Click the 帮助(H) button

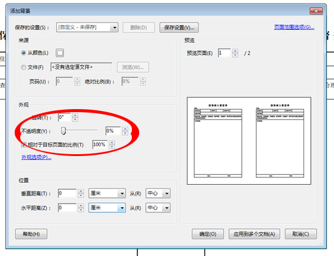click(31, 234)
